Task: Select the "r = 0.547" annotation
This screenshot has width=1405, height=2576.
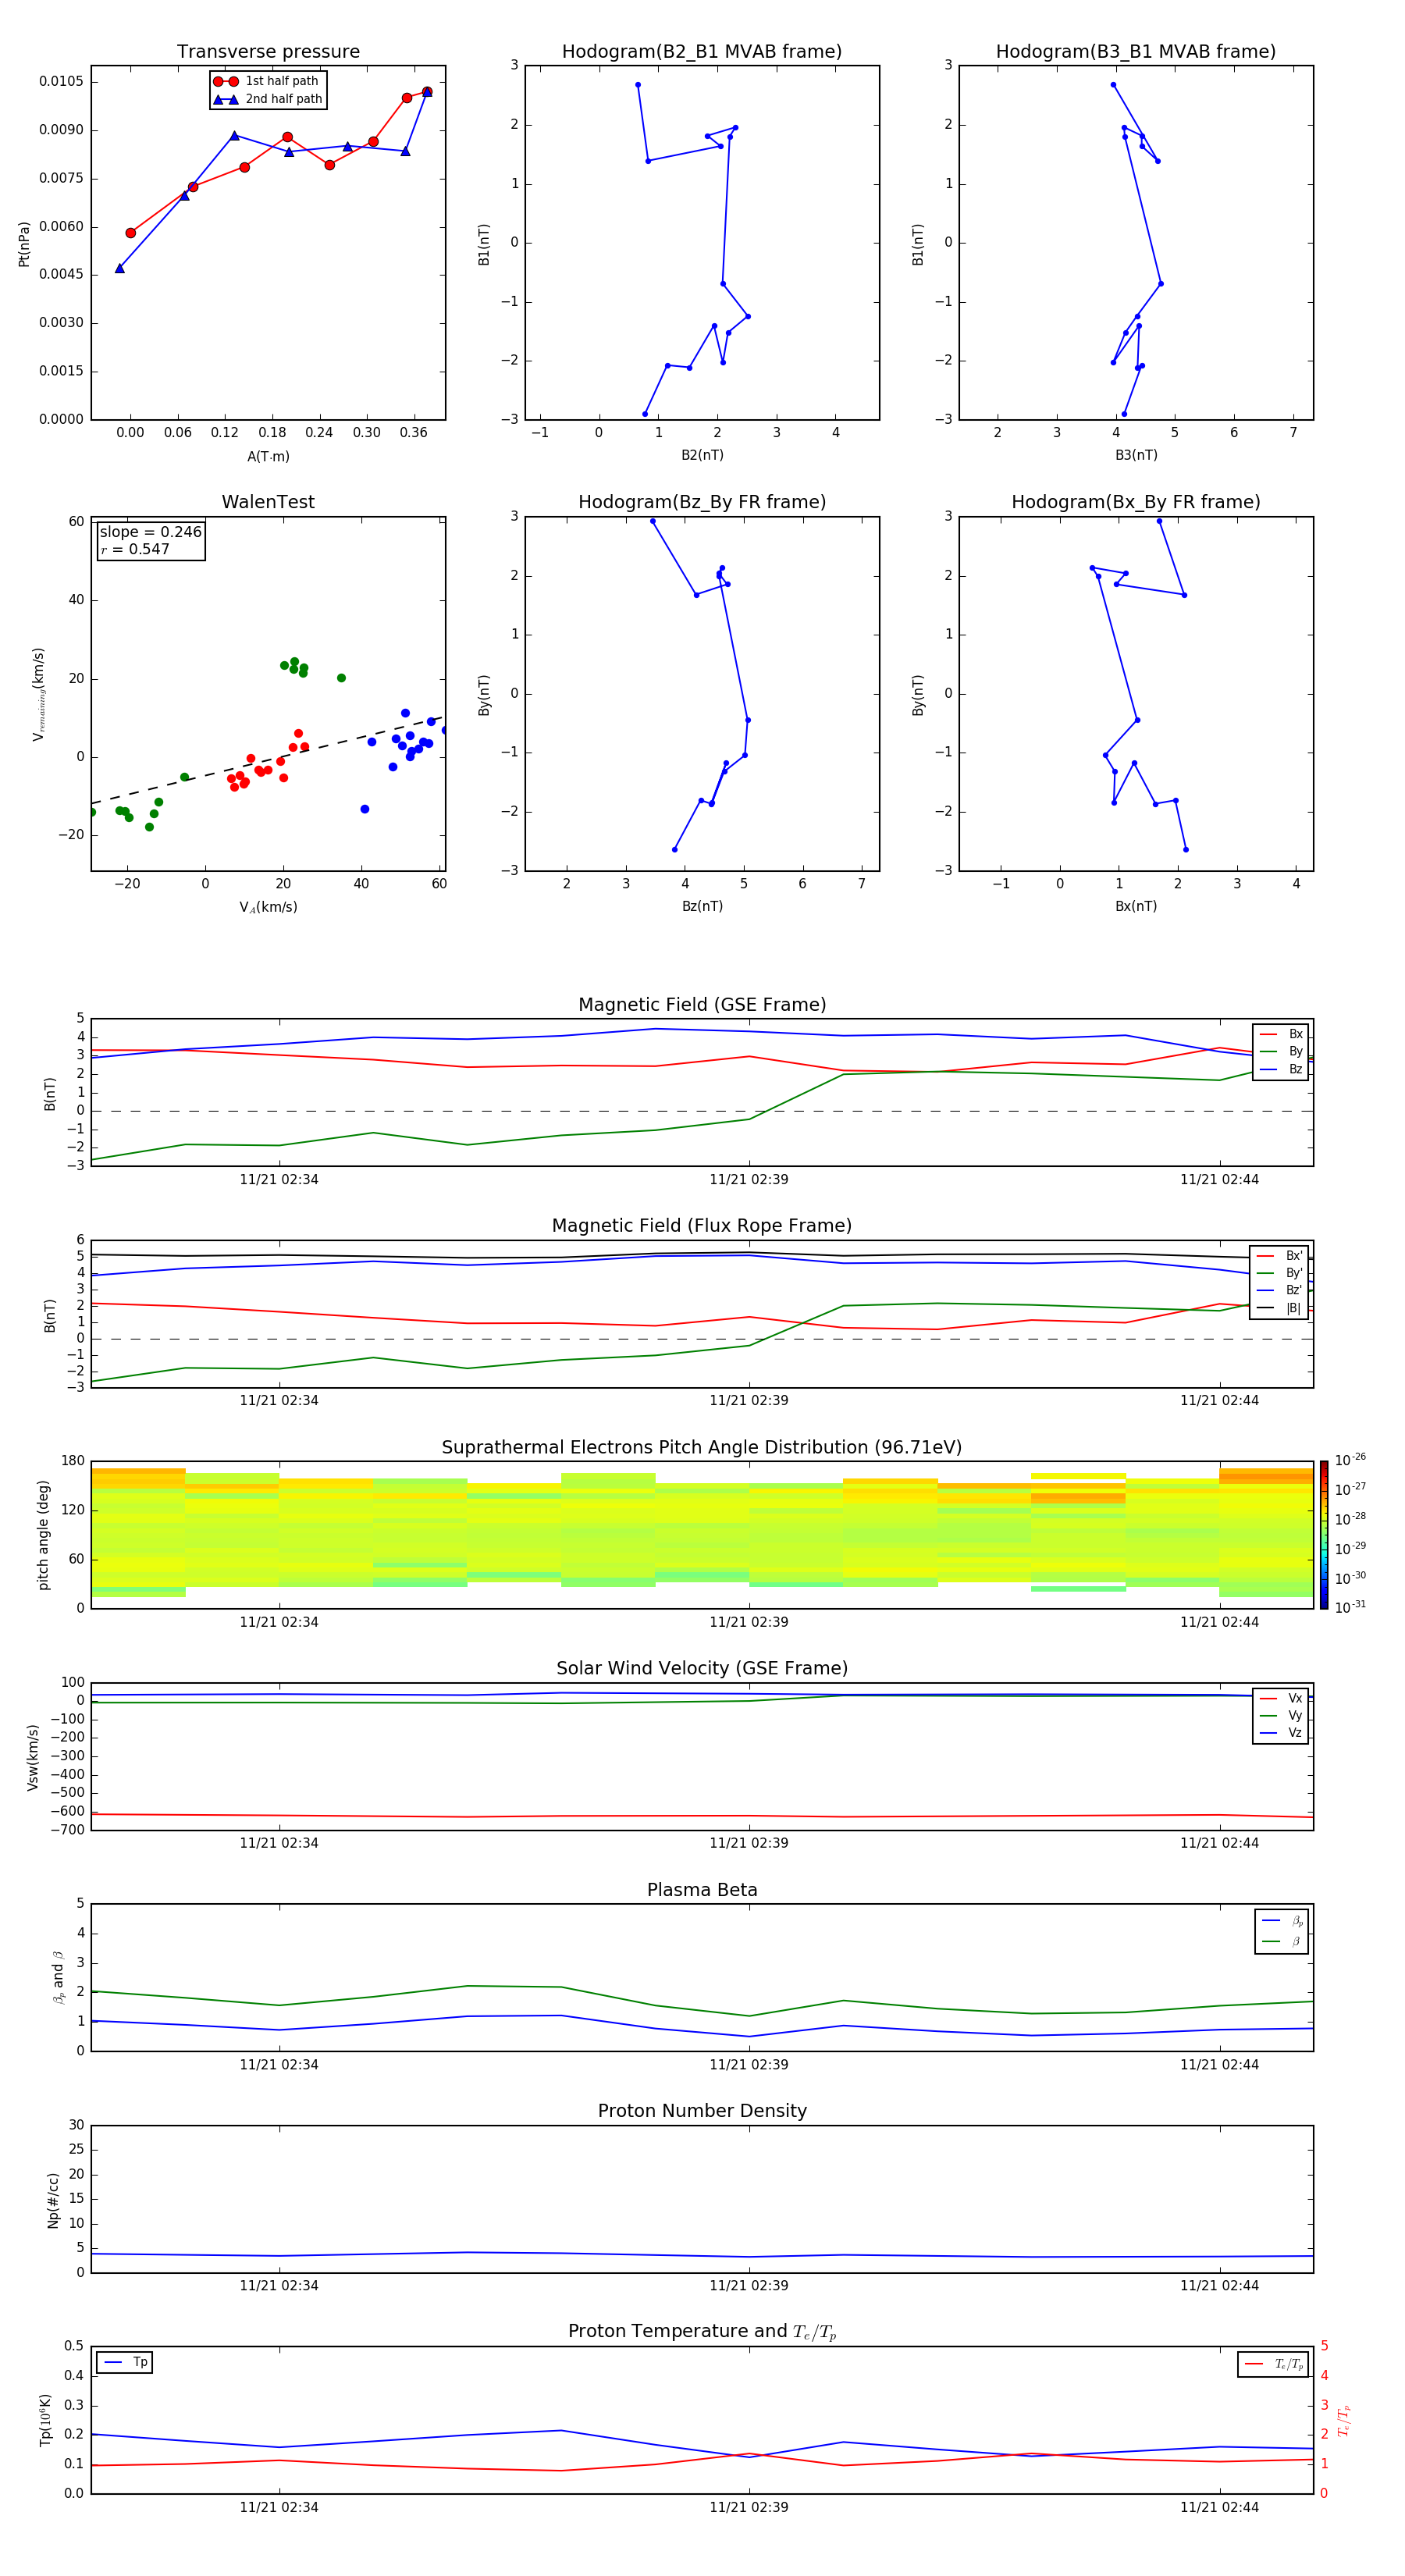Action: pos(135,549)
